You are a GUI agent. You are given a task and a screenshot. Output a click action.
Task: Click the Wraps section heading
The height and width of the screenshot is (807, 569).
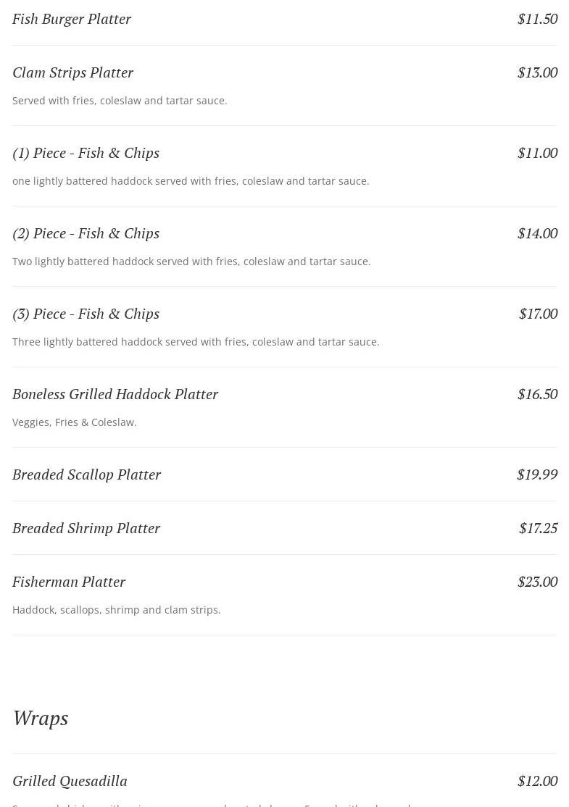[x=41, y=718]
